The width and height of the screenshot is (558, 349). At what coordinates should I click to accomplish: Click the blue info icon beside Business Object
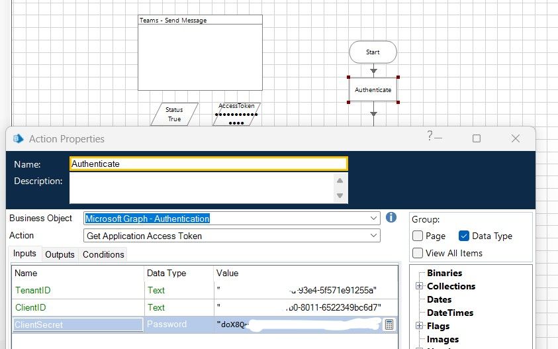pos(391,217)
